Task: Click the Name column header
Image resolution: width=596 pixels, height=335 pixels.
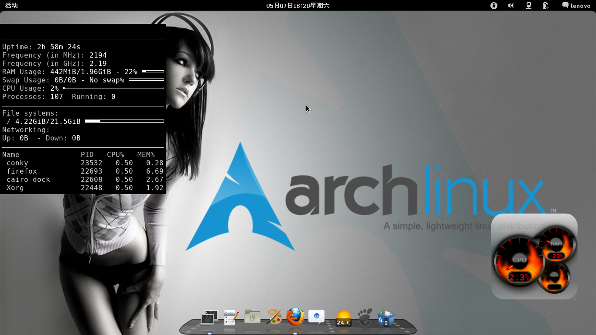Action: pyautogui.click(x=11, y=155)
